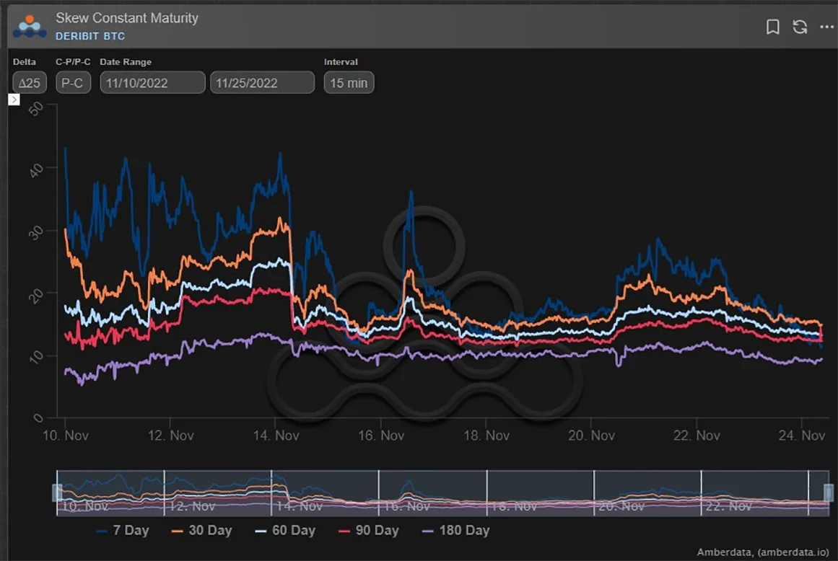Open the P-C selector dropdown
This screenshot has width=838, height=561.
[73, 83]
